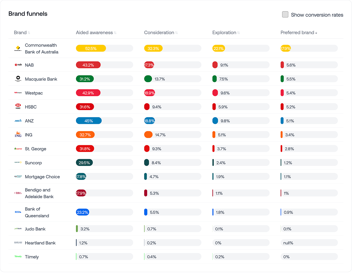Enable the Show conversion rates checkbox

285,14
